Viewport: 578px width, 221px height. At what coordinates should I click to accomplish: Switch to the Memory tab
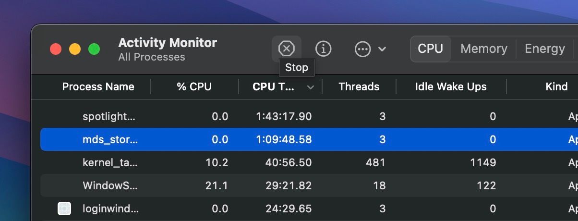(483, 49)
